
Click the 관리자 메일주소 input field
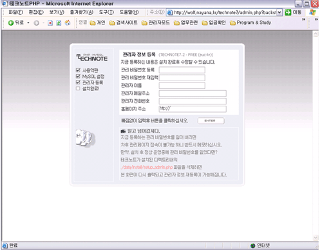[193, 93]
